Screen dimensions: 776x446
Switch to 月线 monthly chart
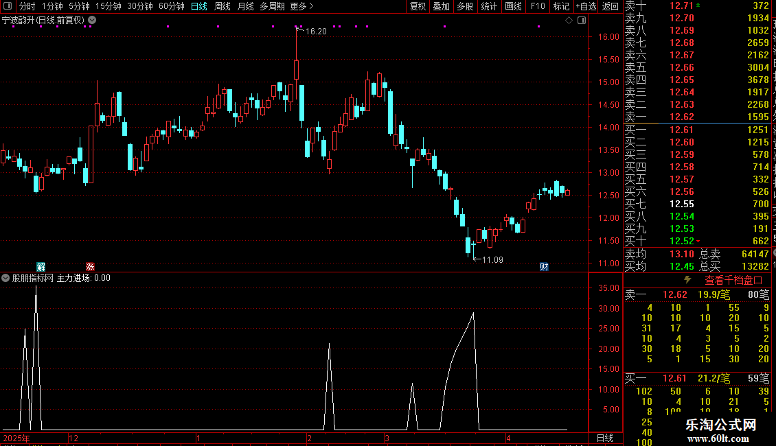(245, 6)
